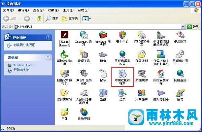Open the back history dropdown arrow
The width and height of the screenshot is (202, 132).
20,19
